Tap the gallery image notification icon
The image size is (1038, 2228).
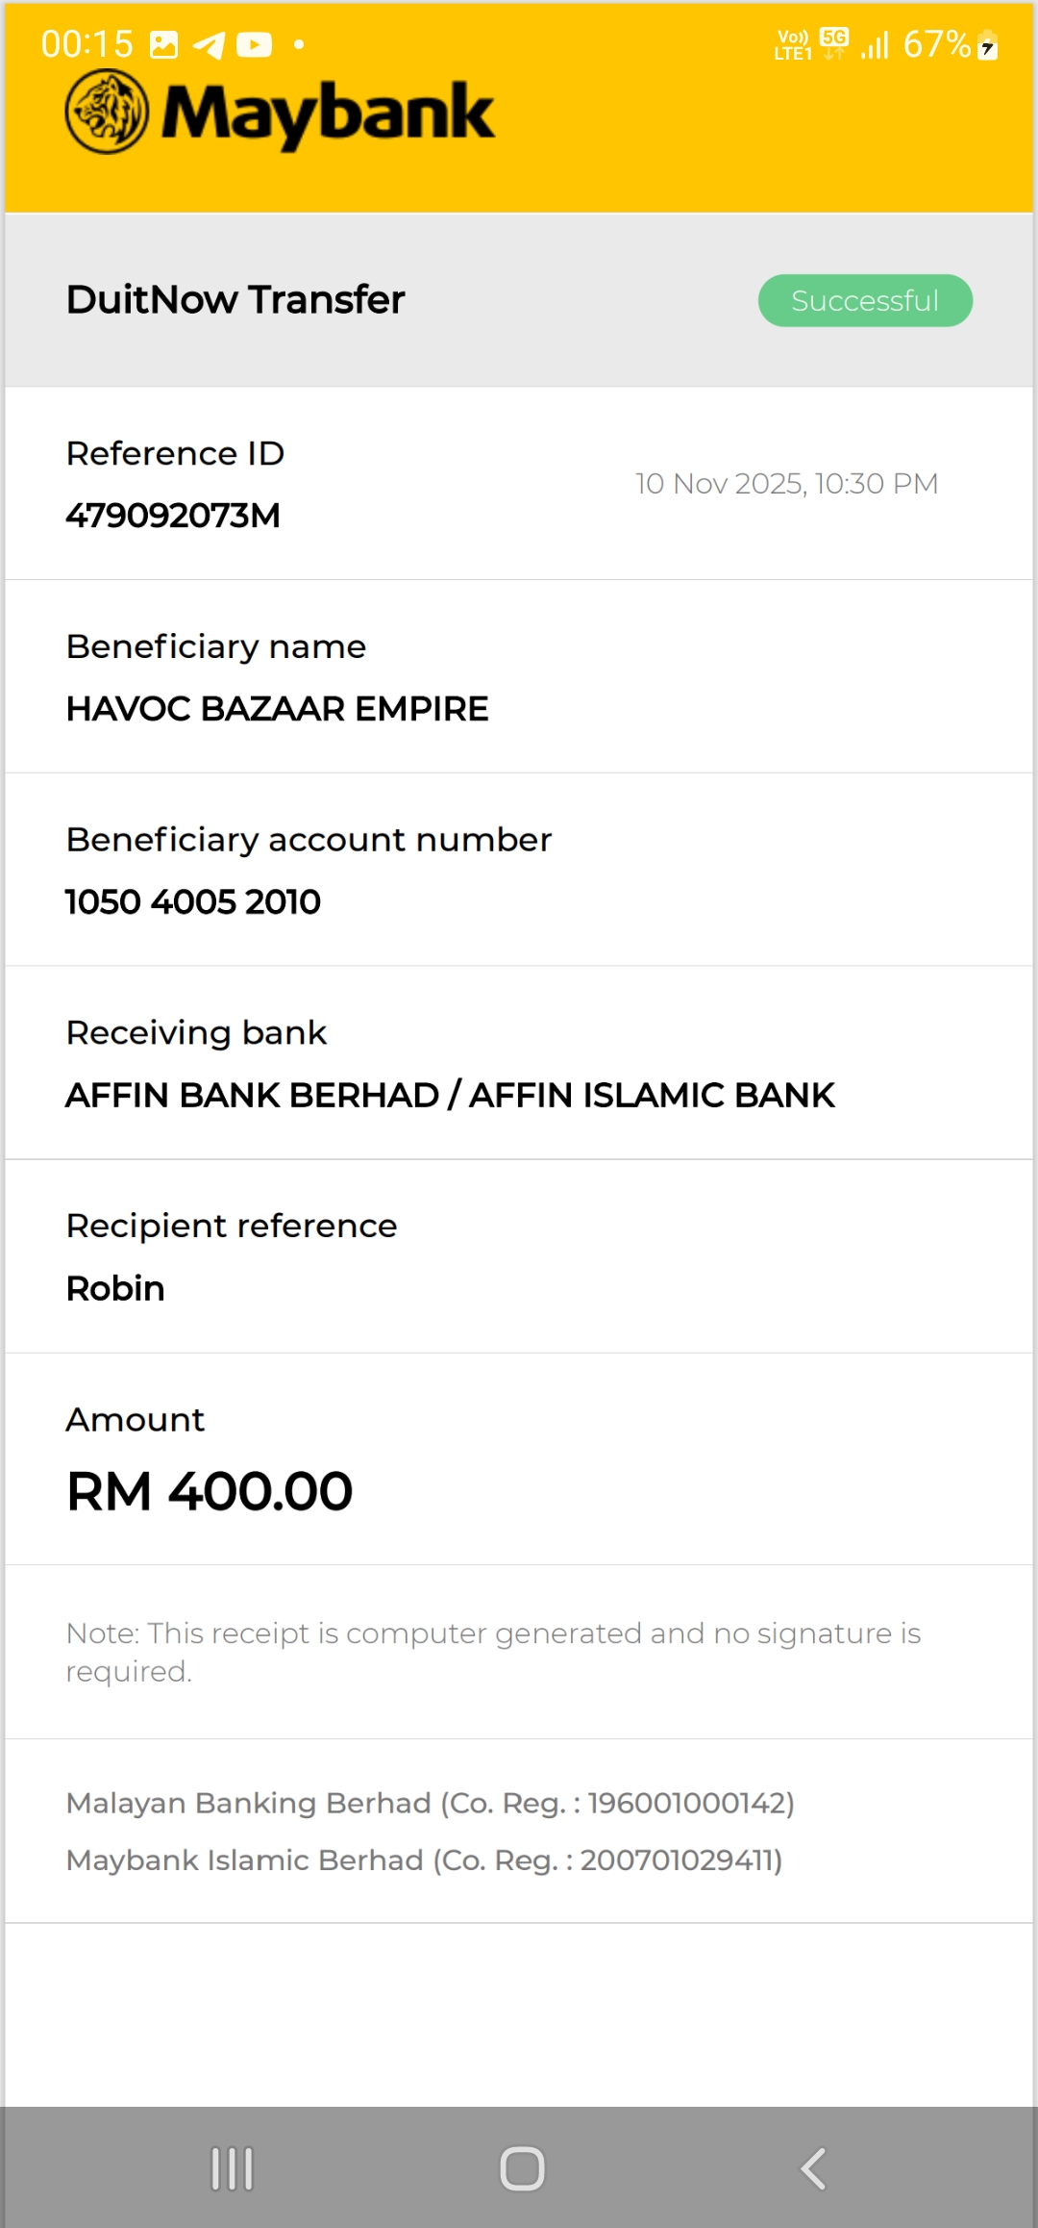164,45
